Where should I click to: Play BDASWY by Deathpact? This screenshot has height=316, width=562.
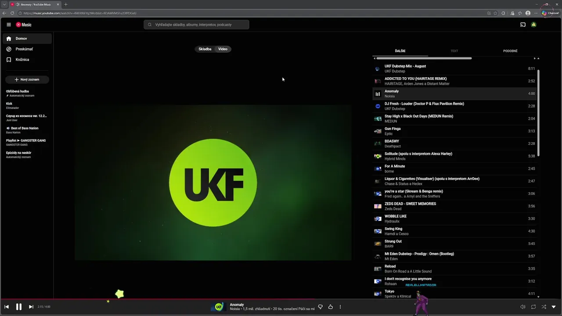(x=454, y=144)
